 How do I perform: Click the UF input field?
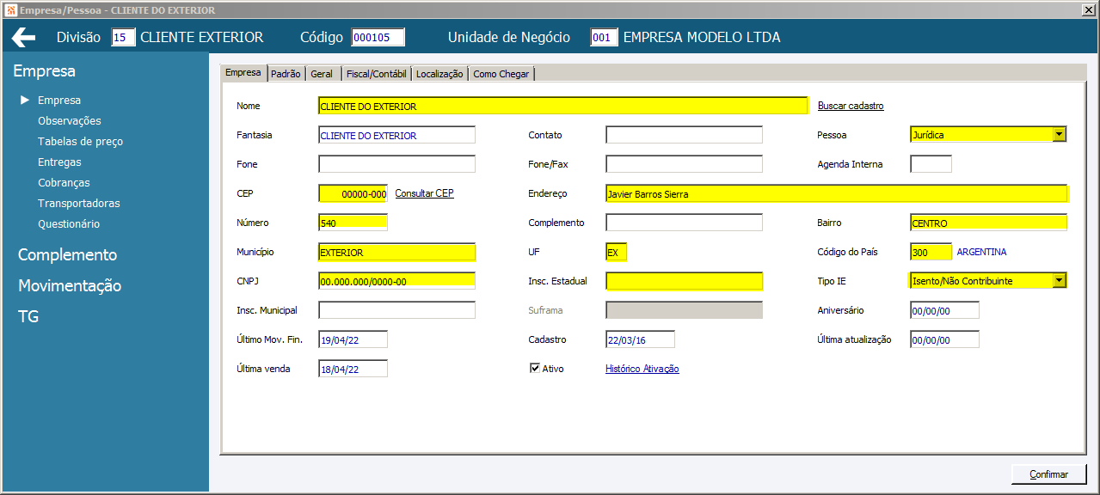(x=617, y=252)
